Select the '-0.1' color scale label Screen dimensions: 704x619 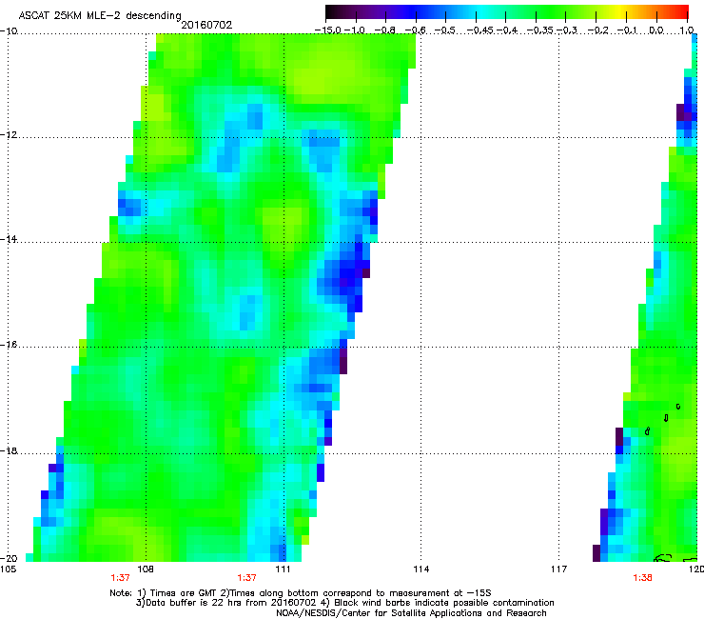(x=627, y=30)
